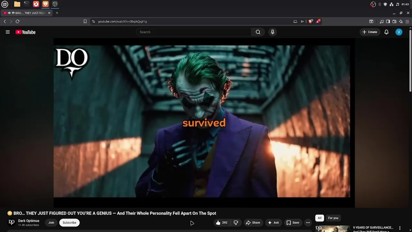
Task: Click the send/share arrow in address bar
Action: (x=302, y=22)
